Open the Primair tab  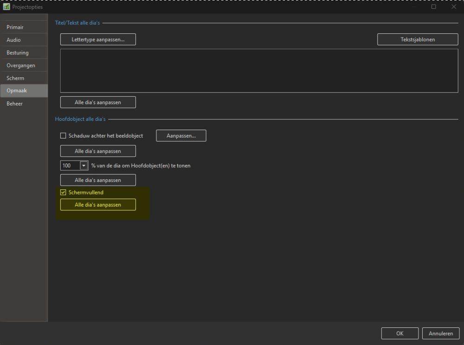click(x=24, y=27)
